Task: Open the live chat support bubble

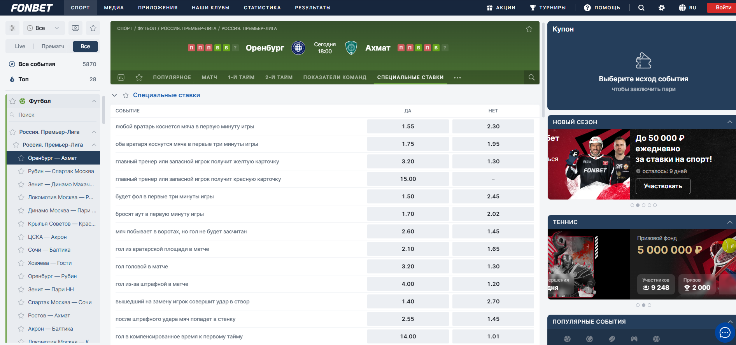Action: pos(725,333)
